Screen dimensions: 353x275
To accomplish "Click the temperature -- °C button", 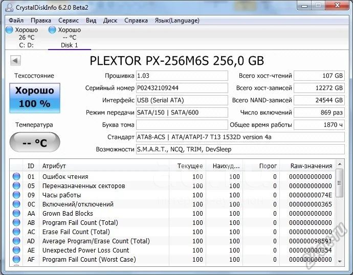I will tap(35, 142).
